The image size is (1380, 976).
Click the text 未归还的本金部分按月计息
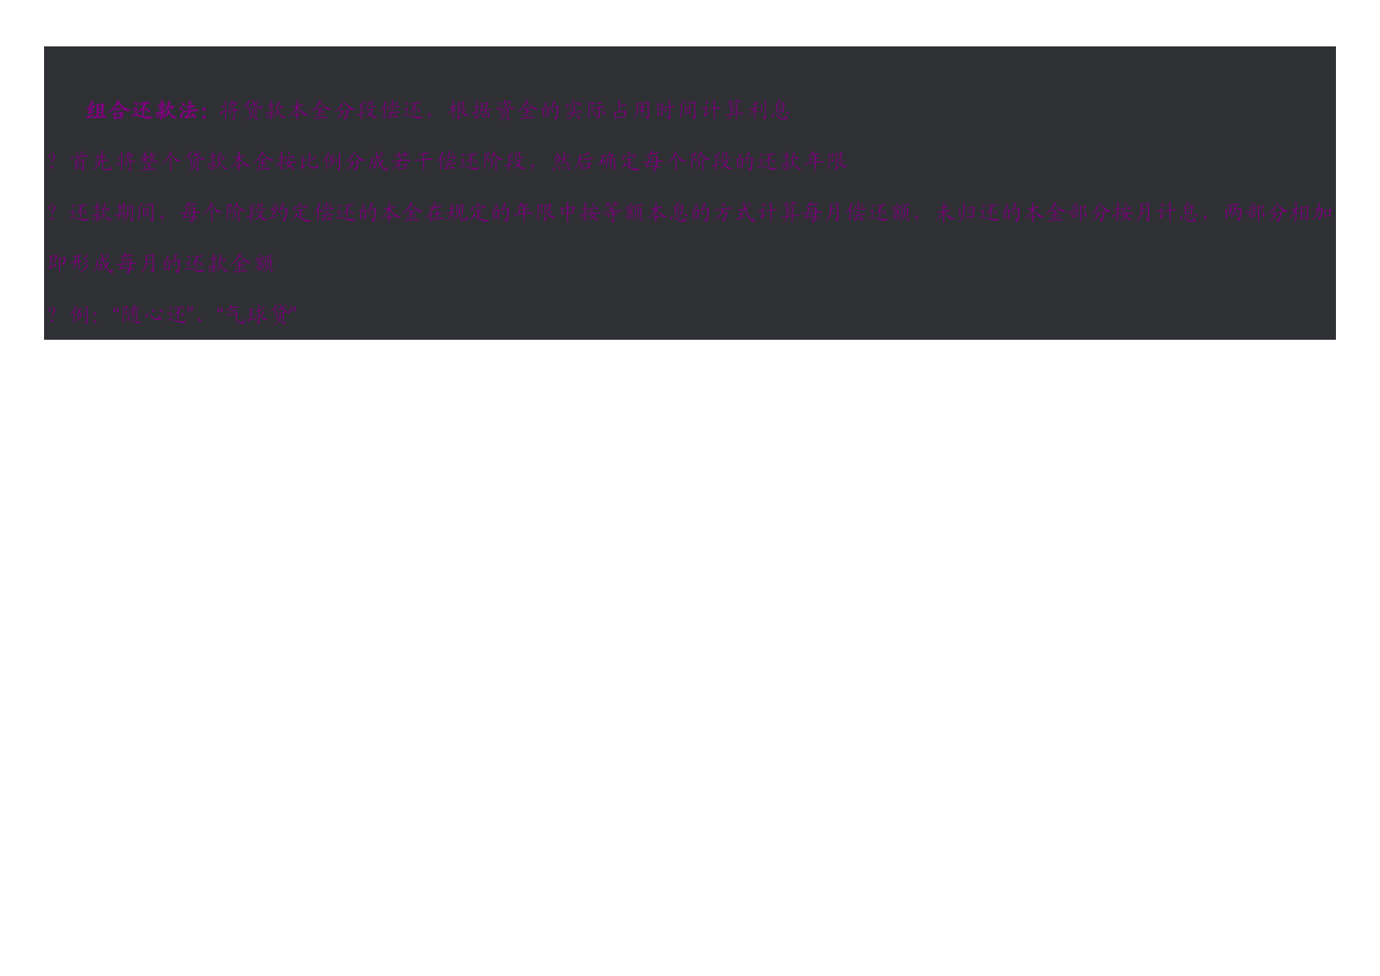pyautogui.click(x=1068, y=213)
